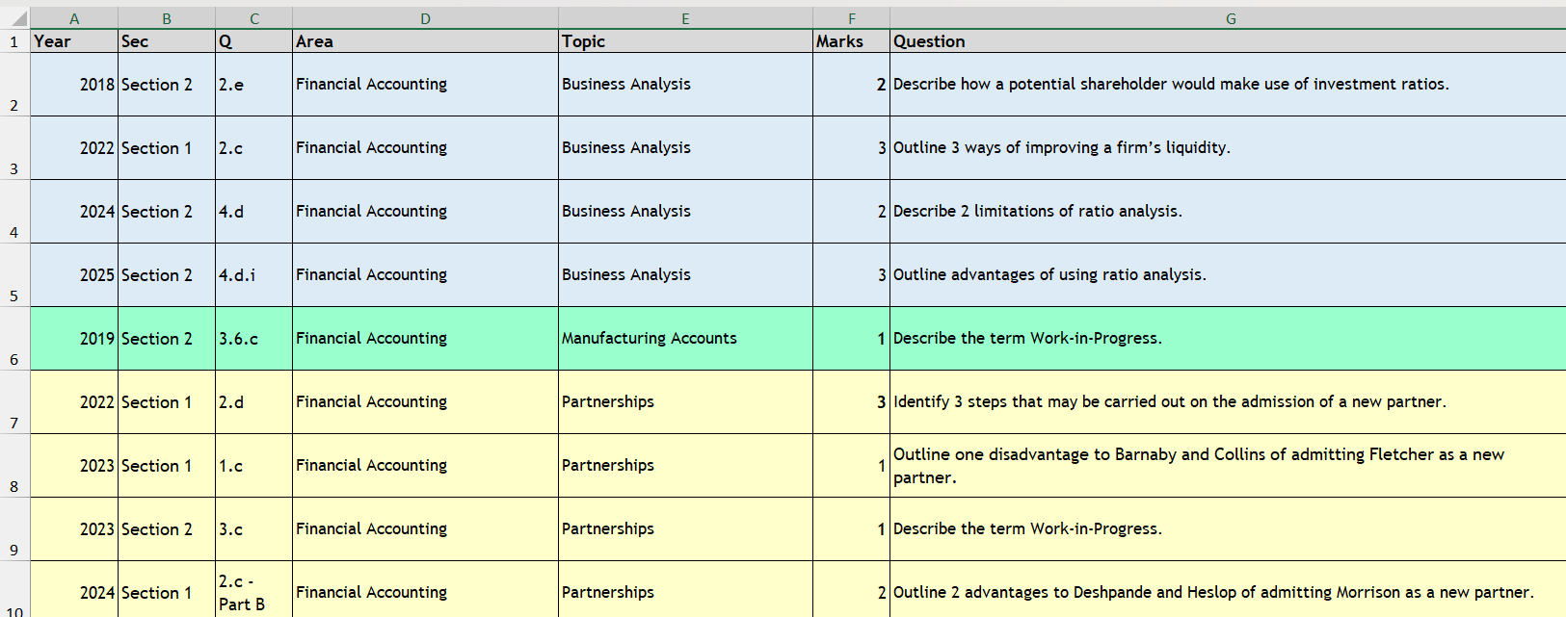Click the year 2018 cell
The height and width of the screenshot is (617, 1566).
74,85
